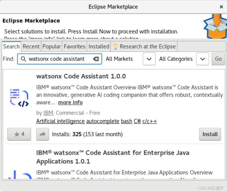This screenshot has width=227, height=192.
Task: Click the Enterprise Java Applications 1.0.1 title
Action: point(113,157)
